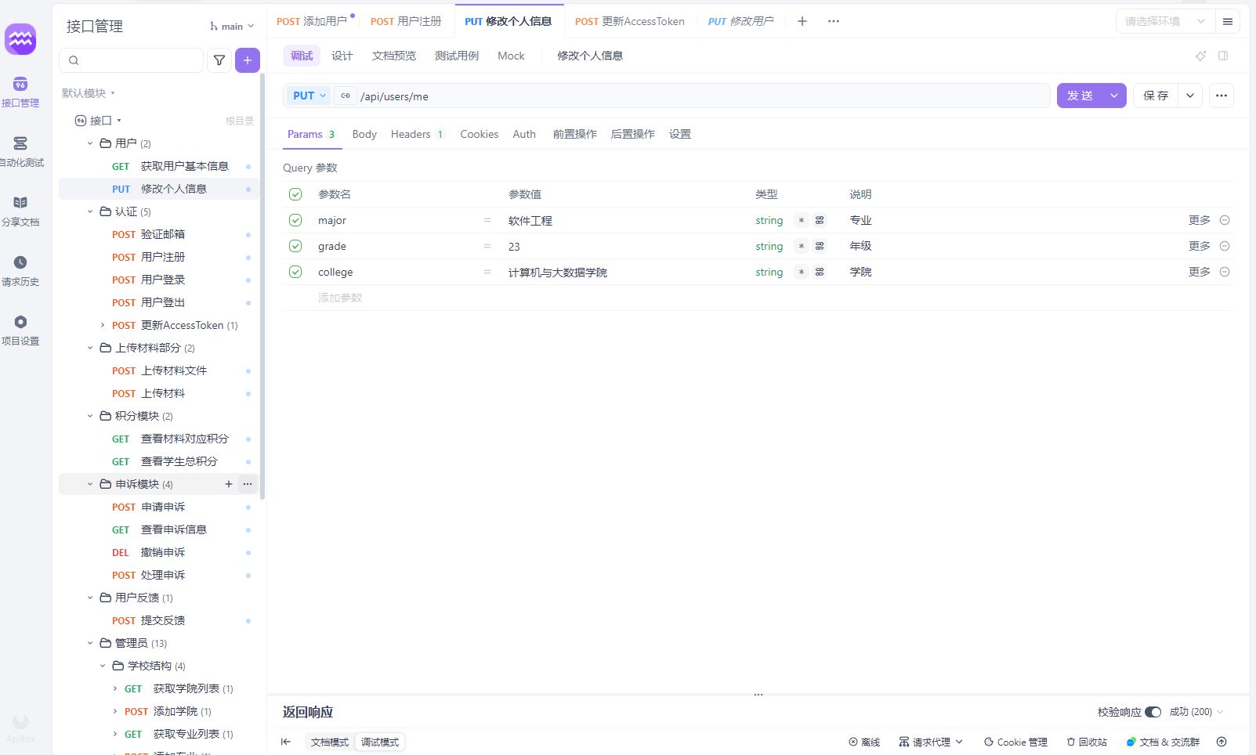
Task: Open the 申诉模块 folder more menu
Action: coord(248,484)
